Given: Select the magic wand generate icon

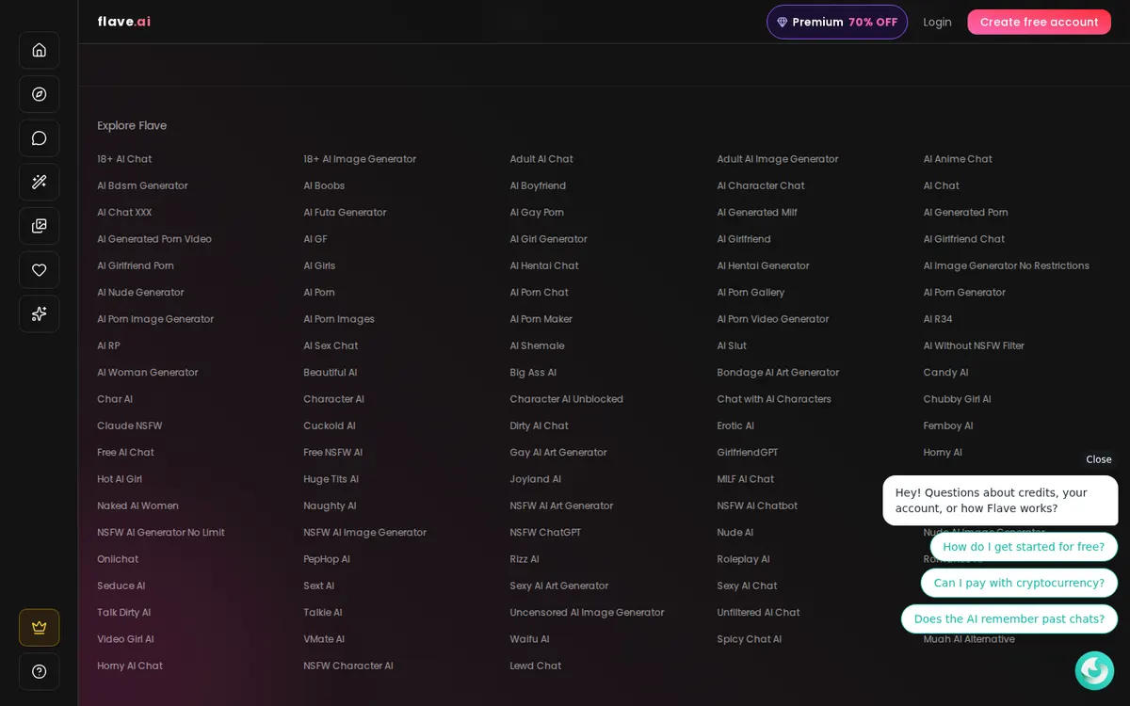Looking at the screenshot, I should pyautogui.click(x=40, y=182).
